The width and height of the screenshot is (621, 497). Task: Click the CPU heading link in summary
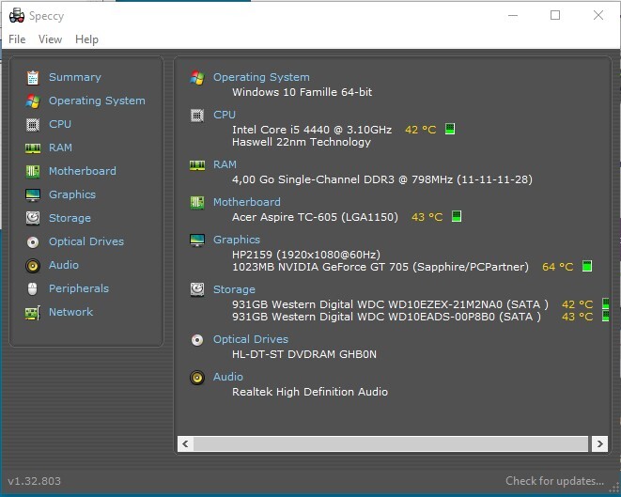click(x=225, y=115)
